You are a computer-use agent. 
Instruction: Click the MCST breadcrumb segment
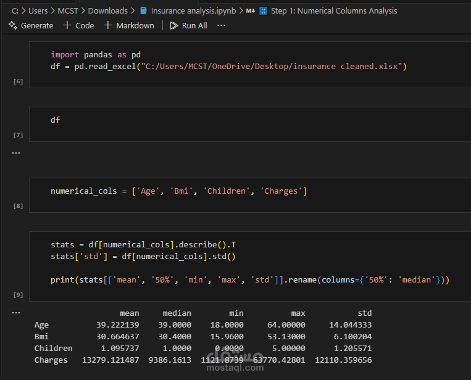67,10
